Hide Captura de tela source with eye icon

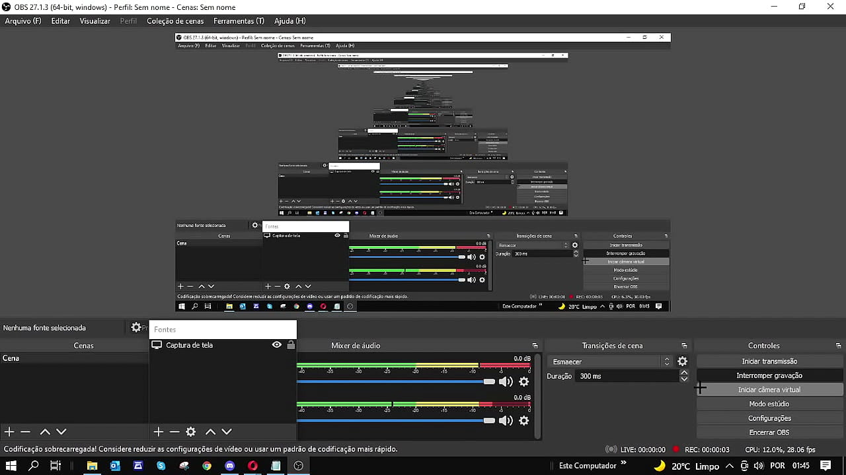tap(277, 345)
